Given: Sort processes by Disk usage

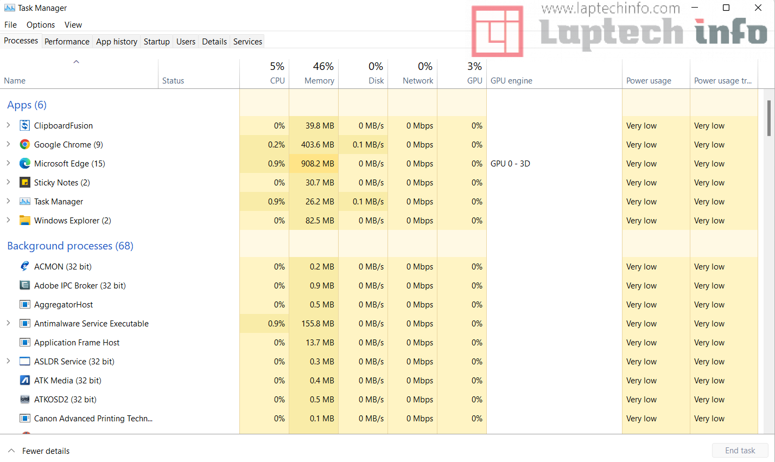Looking at the screenshot, I should click(363, 74).
